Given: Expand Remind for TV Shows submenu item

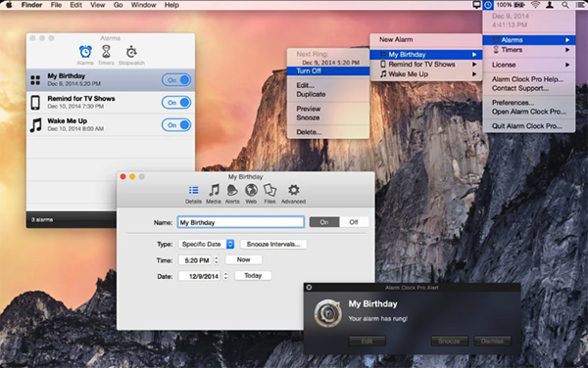Looking at the screenshot, I should [x=425, y=65].
